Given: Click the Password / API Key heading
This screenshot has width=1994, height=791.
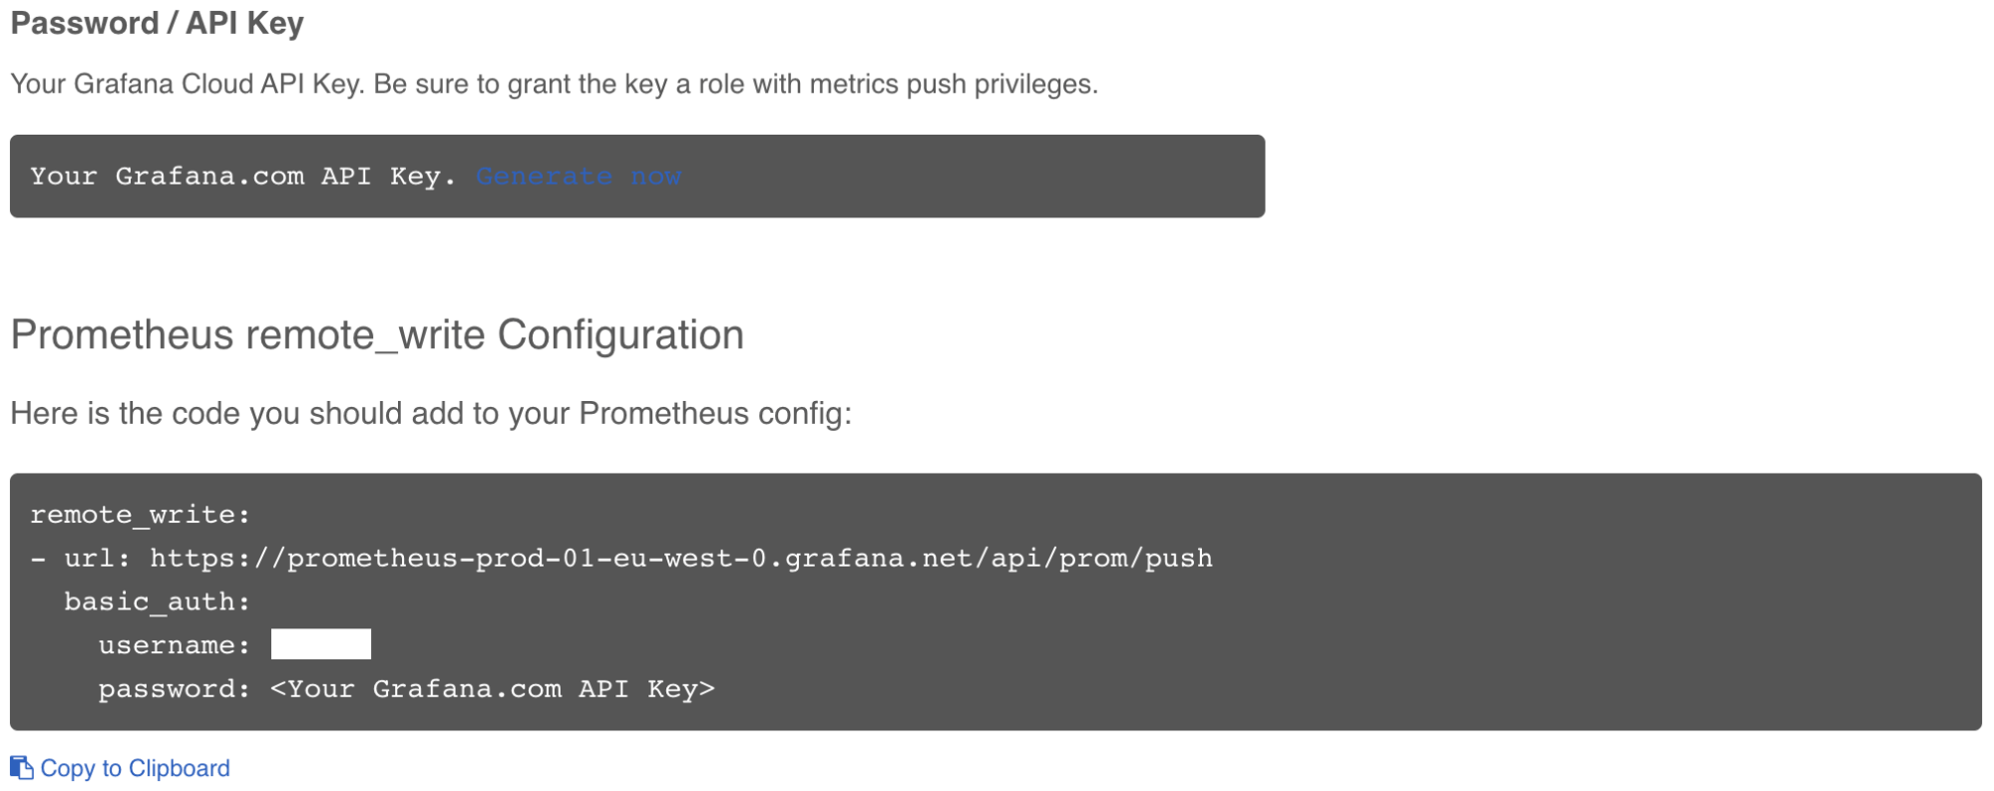Looking at the screenshot, I should point(157,23).
